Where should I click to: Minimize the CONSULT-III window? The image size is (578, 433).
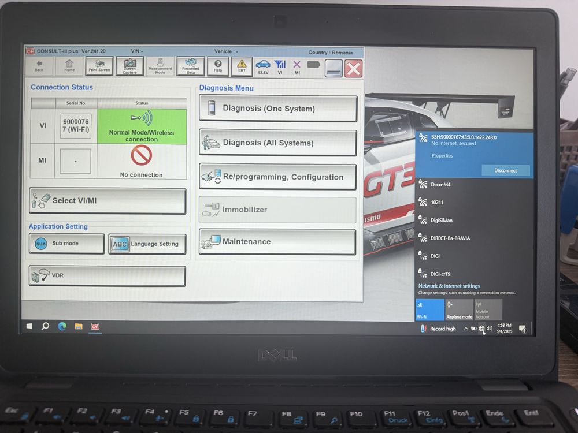[334, 69]
